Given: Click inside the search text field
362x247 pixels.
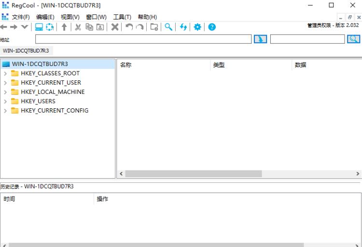Looking at the screenshot, I should [x=307, y=39].
